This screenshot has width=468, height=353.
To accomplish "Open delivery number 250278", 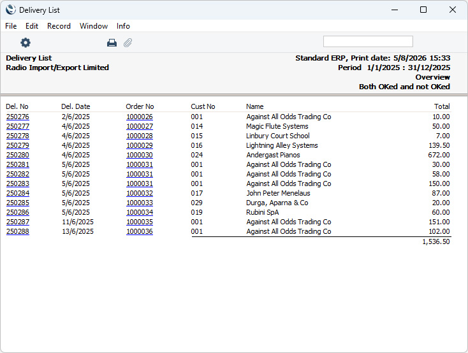I will [18, 136].
